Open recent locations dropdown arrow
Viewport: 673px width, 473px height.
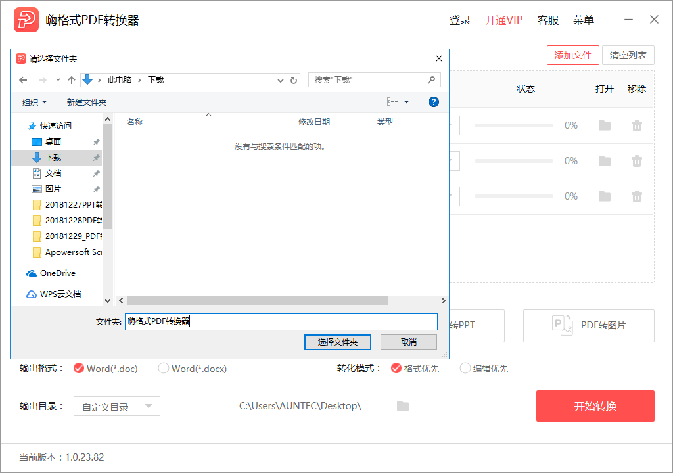[58, 80]
